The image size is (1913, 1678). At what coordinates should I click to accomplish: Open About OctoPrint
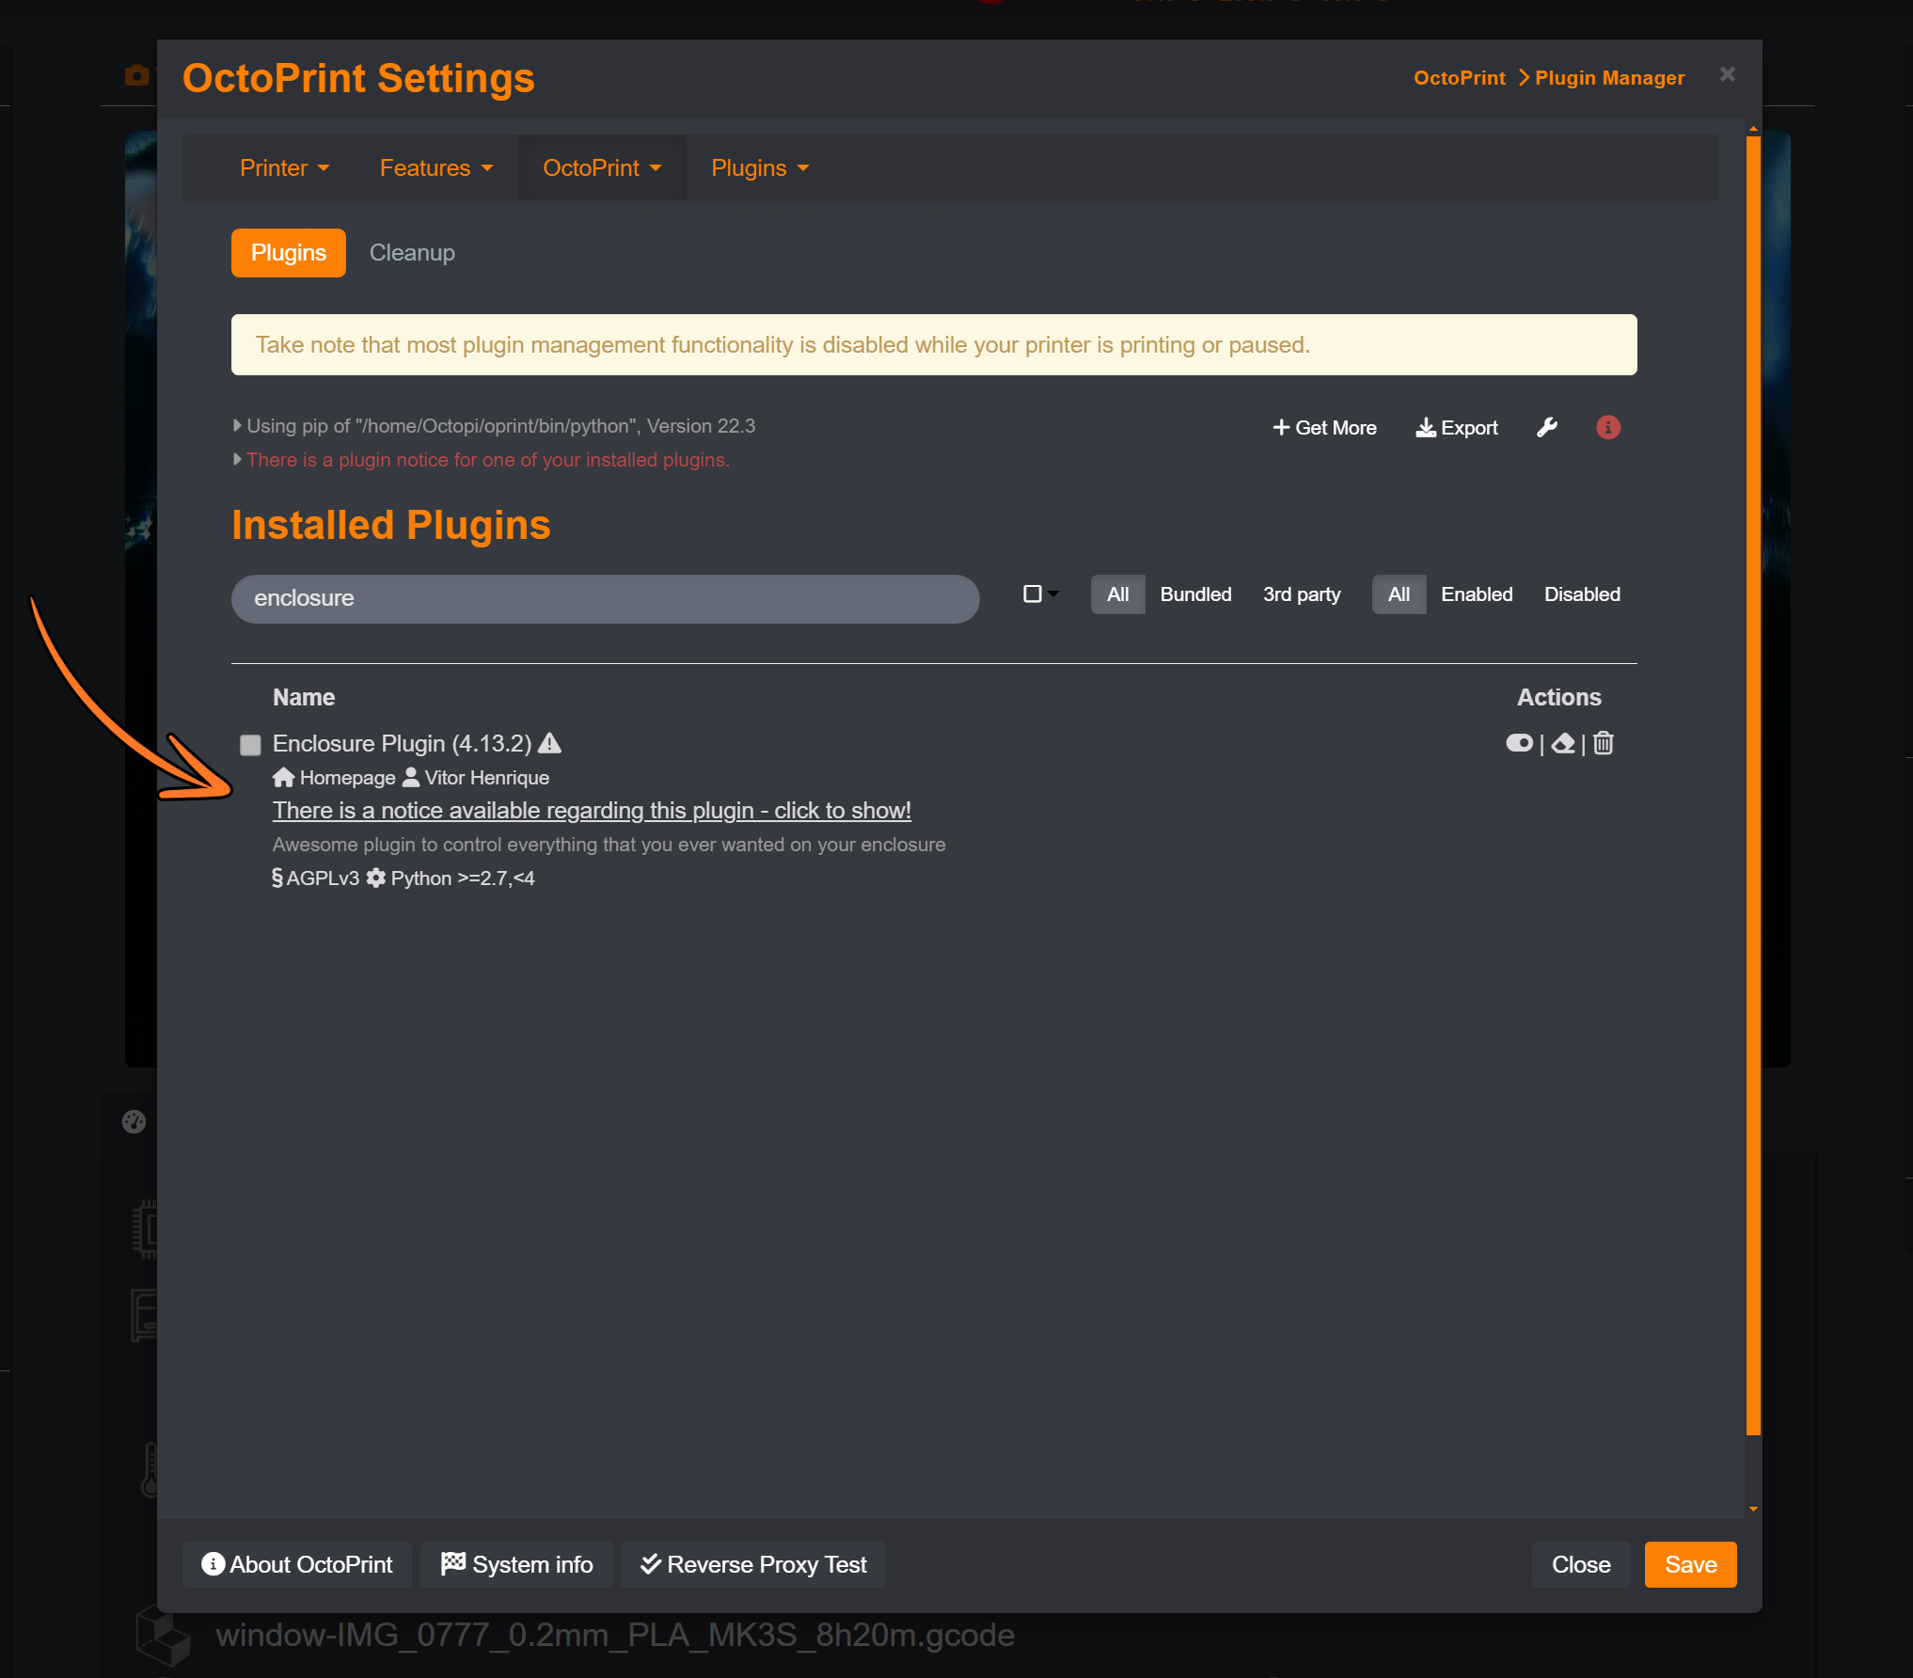(297, 1565)
